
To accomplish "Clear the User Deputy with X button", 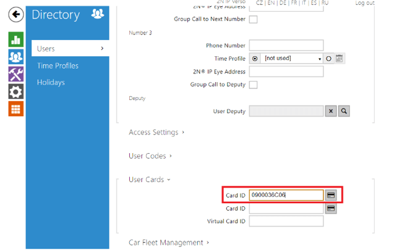I will click(331, 111).
